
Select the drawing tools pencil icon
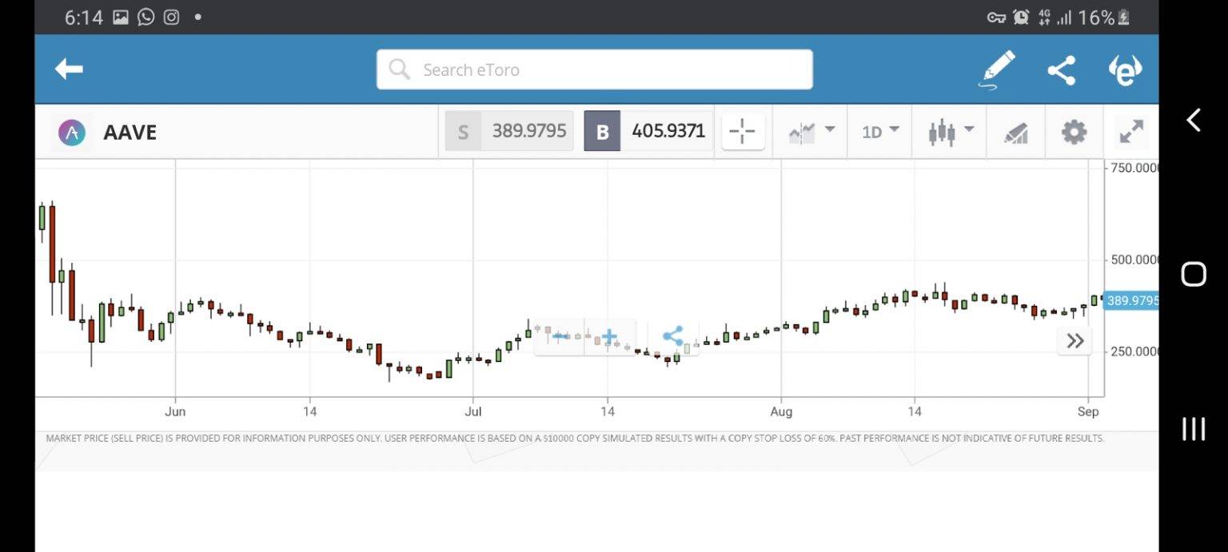pos(997,69)
